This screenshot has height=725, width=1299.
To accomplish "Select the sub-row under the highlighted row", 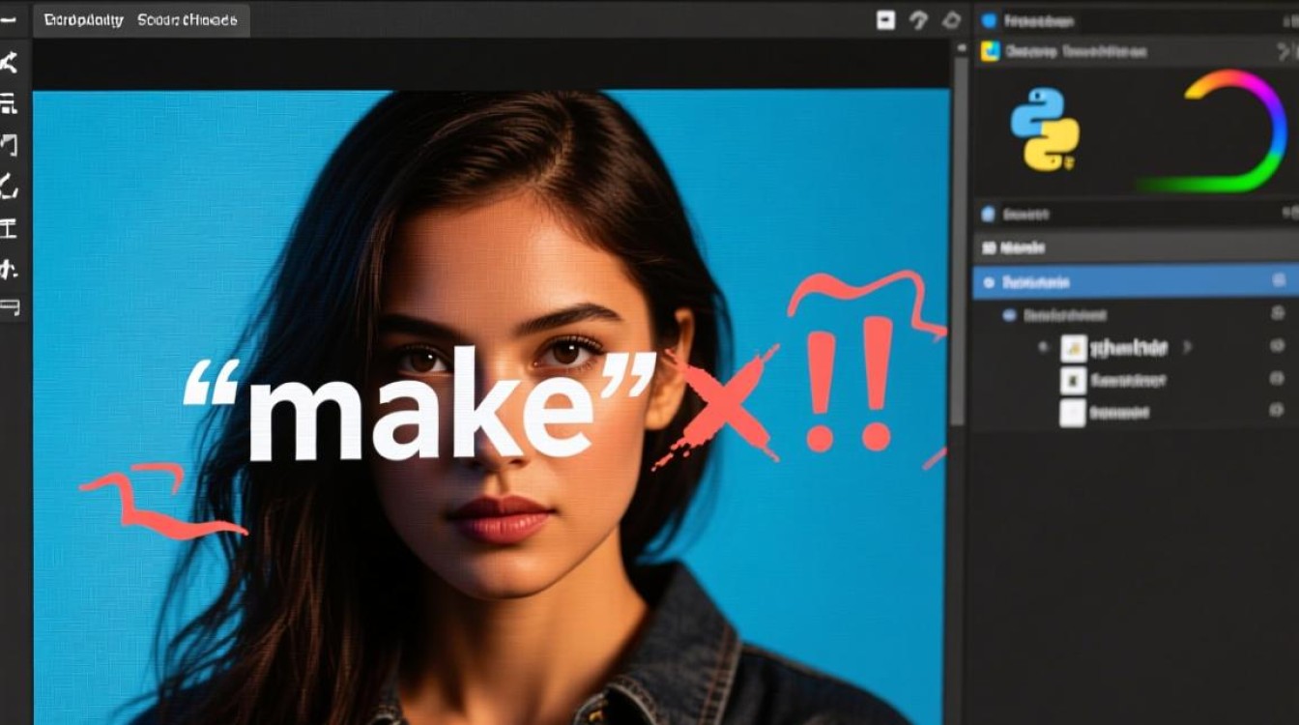I will [1136, 314].
